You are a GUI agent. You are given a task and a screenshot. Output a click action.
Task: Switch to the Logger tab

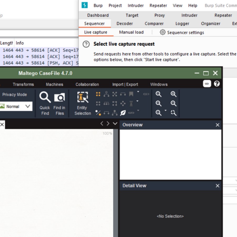pos(182,24)
